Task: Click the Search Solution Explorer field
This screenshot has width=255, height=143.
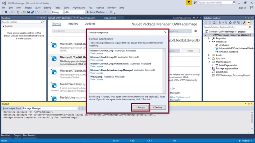Action: pyautogui.click(x=226, y=27)
